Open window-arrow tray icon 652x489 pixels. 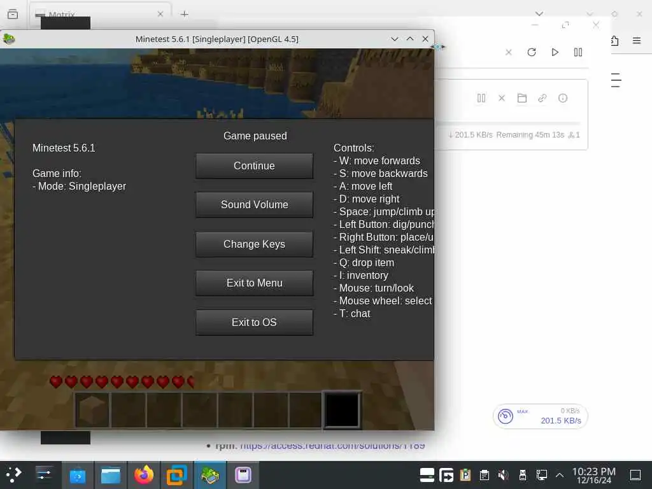click(x=446, y=475)
